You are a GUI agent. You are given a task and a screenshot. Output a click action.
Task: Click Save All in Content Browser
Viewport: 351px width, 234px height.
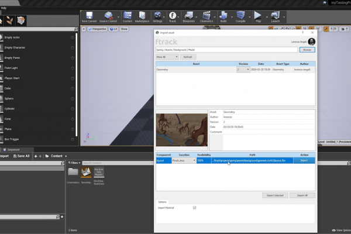[x=22, y=156]
